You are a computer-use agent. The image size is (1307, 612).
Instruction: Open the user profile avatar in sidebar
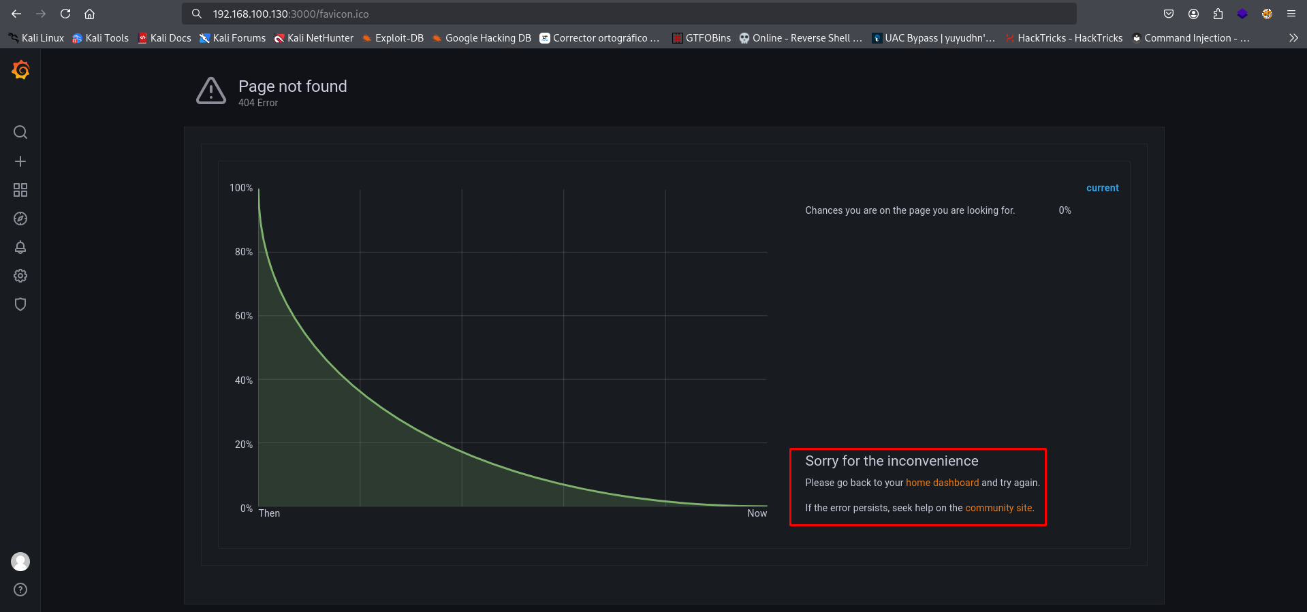pos(20,562)
